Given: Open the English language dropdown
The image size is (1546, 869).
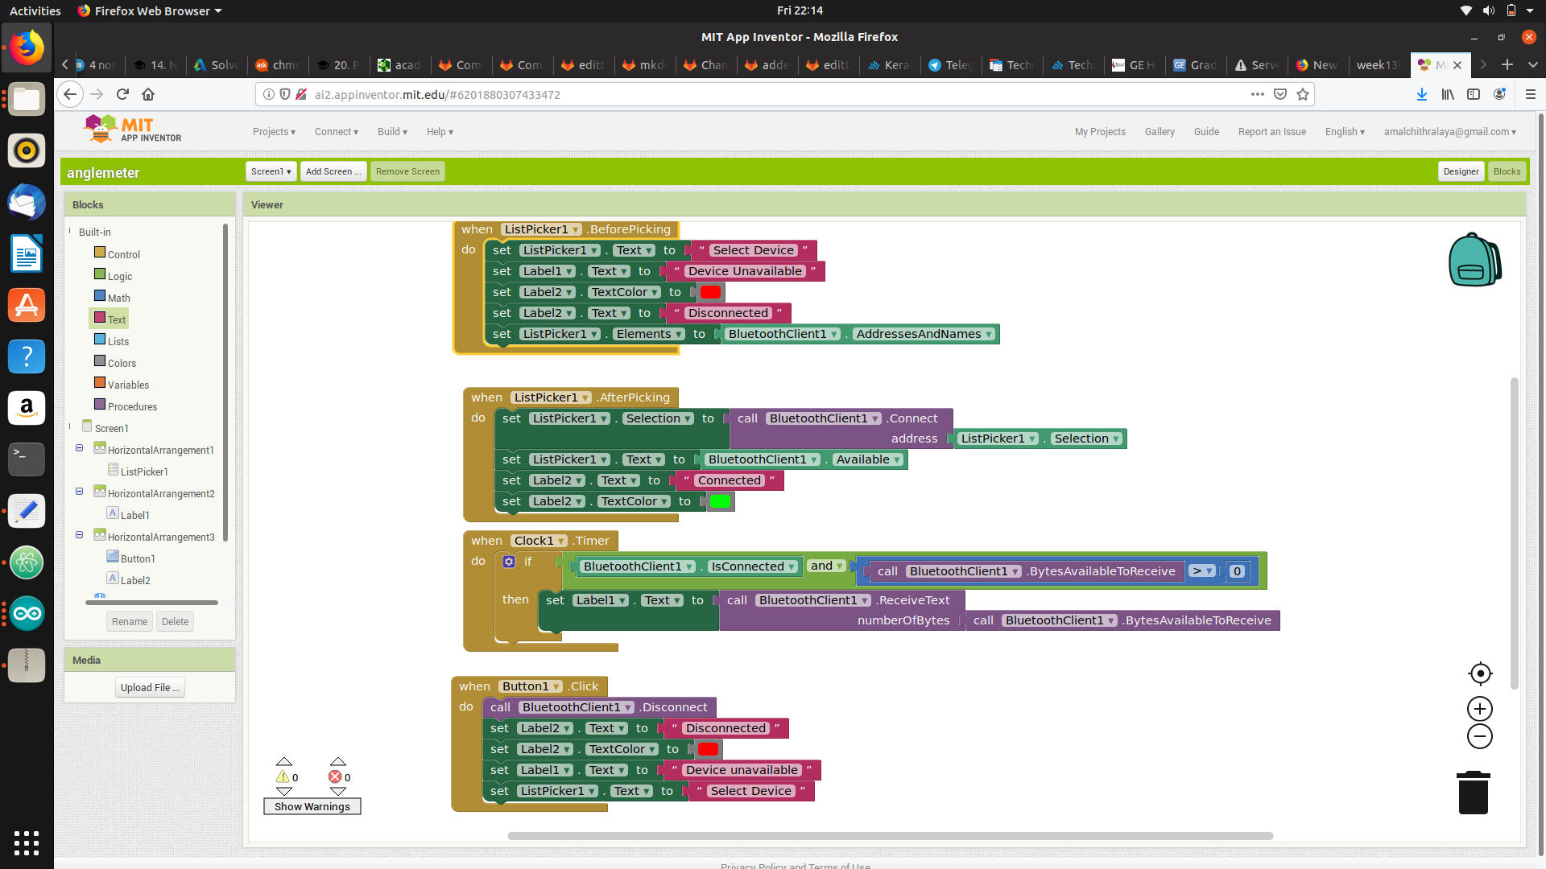Looking at the screenshot, I should 1344,132.
